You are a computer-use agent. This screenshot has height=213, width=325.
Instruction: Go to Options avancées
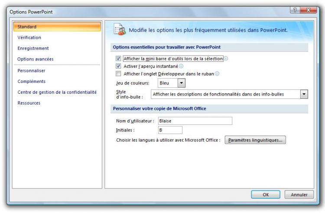pos(35,59)
